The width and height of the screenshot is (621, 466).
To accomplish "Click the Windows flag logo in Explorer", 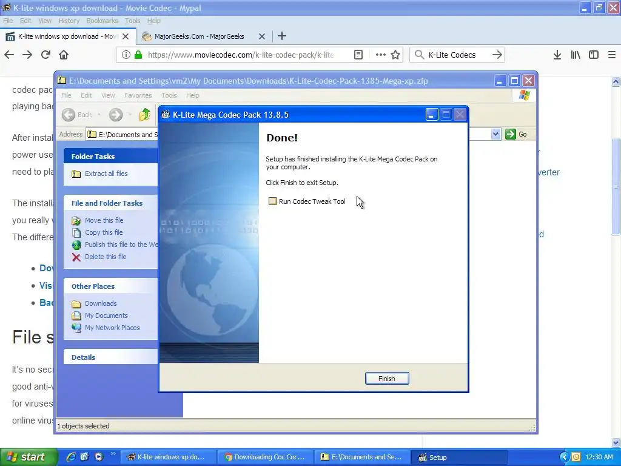I will [525, 95].
